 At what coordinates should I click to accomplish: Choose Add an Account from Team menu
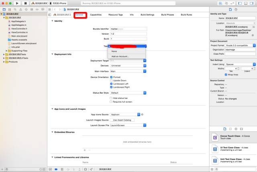coord(120,56)
